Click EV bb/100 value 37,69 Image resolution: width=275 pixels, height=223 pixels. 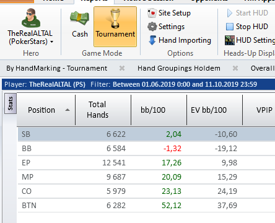227,206
